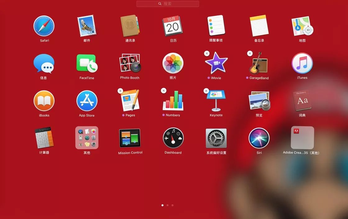Open 系统偏好设置 System Preferences
The image size is (348, 219).
click(216, 138)
